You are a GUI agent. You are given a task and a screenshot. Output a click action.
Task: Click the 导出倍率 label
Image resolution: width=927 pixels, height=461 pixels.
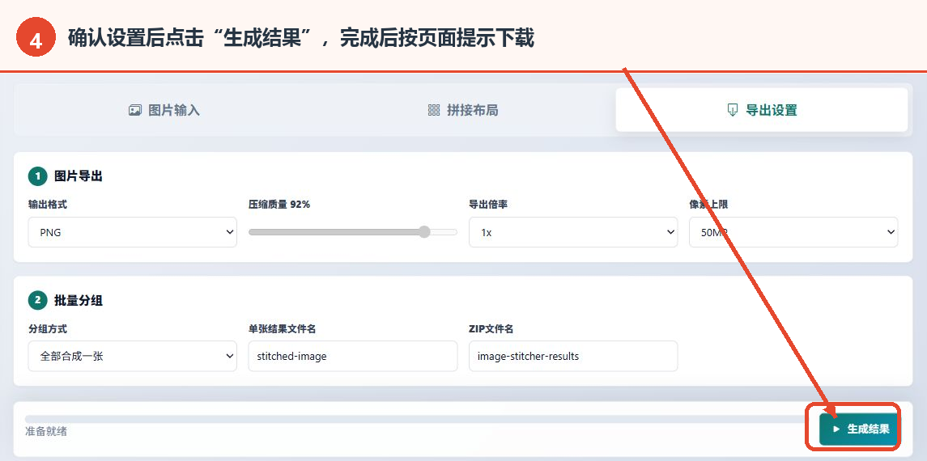[488, 205]
